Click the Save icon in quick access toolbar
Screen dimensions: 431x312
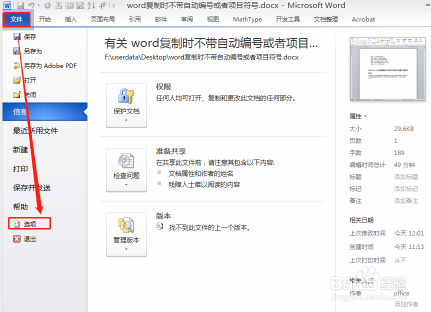(x=20, y=5)
